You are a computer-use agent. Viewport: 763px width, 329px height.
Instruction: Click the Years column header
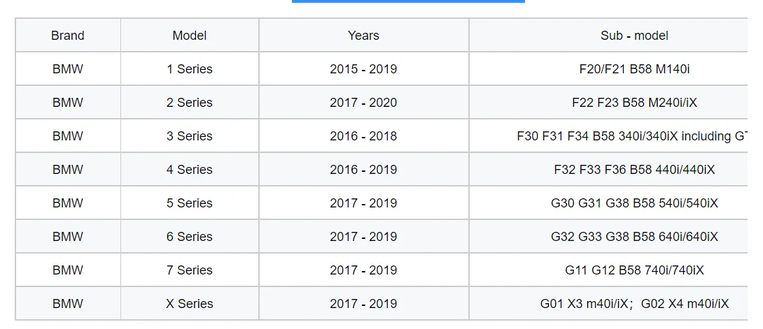(363, 36)
